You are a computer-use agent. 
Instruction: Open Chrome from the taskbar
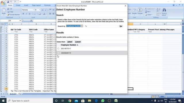pos(70,101)
